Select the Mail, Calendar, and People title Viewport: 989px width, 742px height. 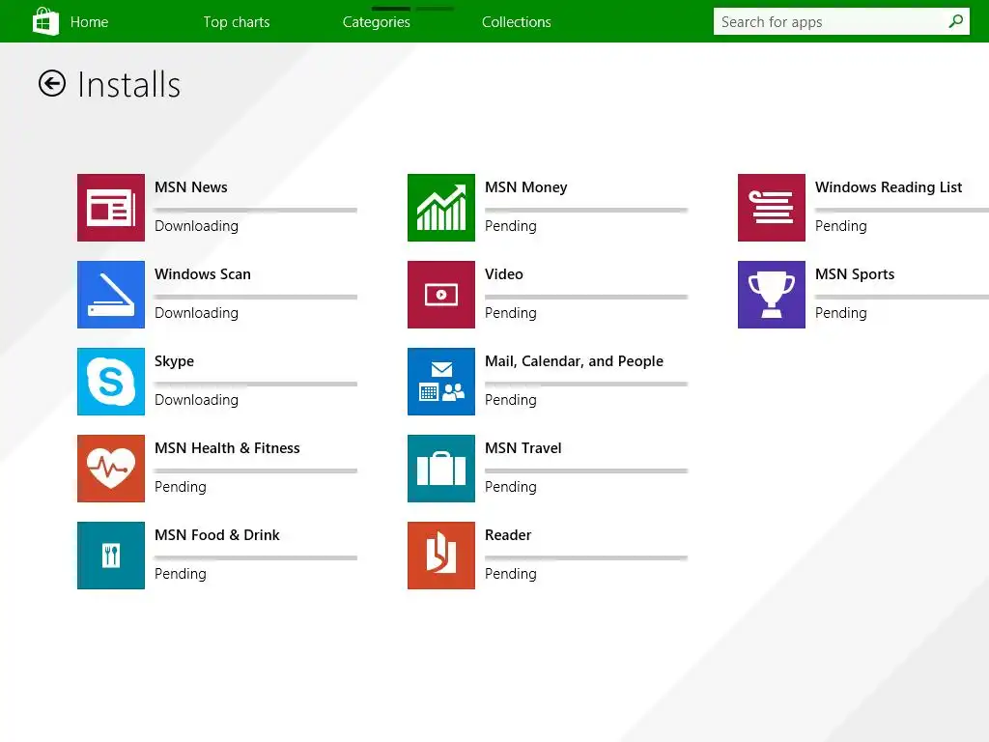point(574,361)
